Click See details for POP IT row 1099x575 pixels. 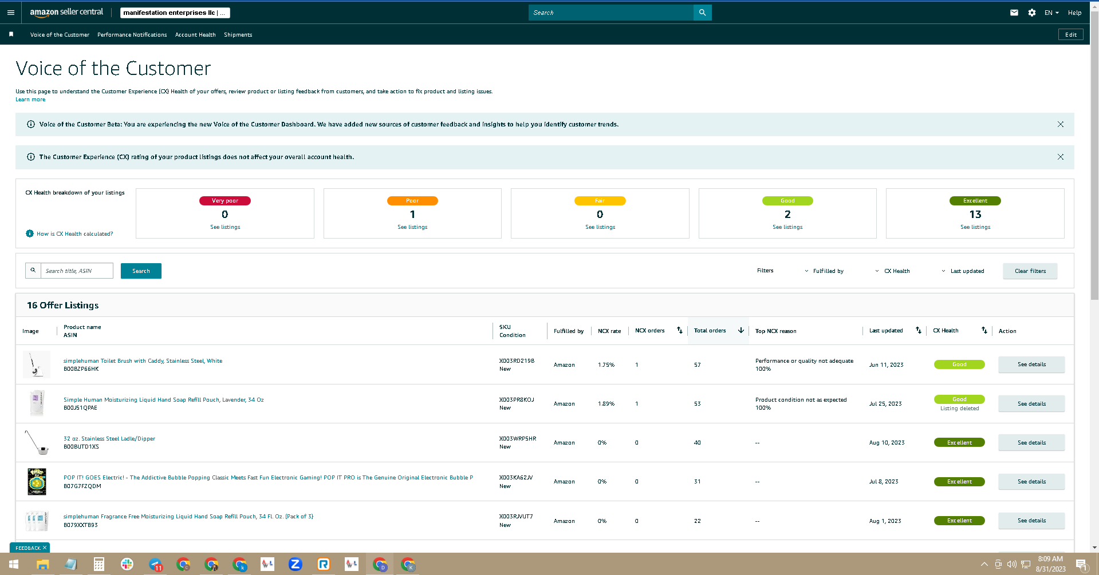[1031, 482]
